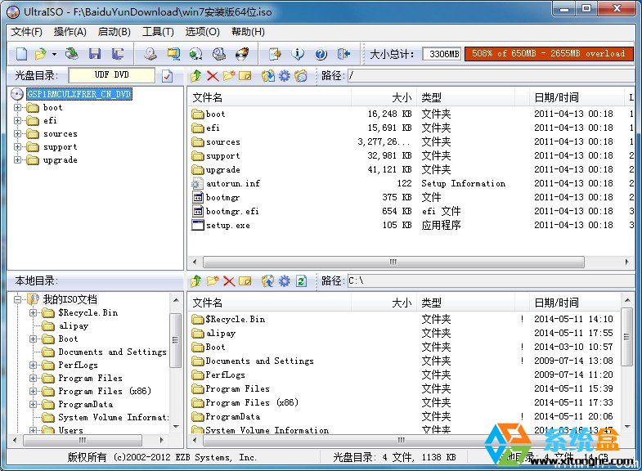
Task: Open the 文件(F) menu
Action: tap(27, 32)
